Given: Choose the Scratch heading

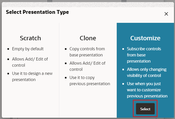Looking at the screenshot, I should [30, 38].
